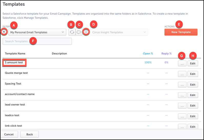Expand My Personal Email Templates dropdown
The width and height of the screenshot is (204, 140).
click(37, 32)
